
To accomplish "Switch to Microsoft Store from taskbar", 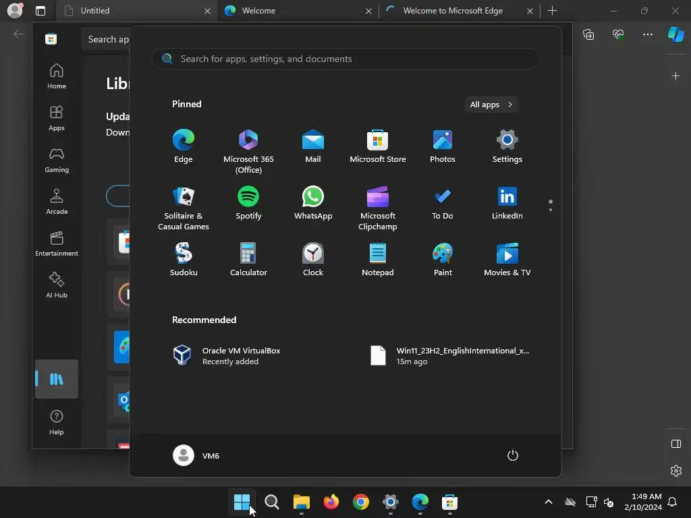I will [x=449, y=502].
